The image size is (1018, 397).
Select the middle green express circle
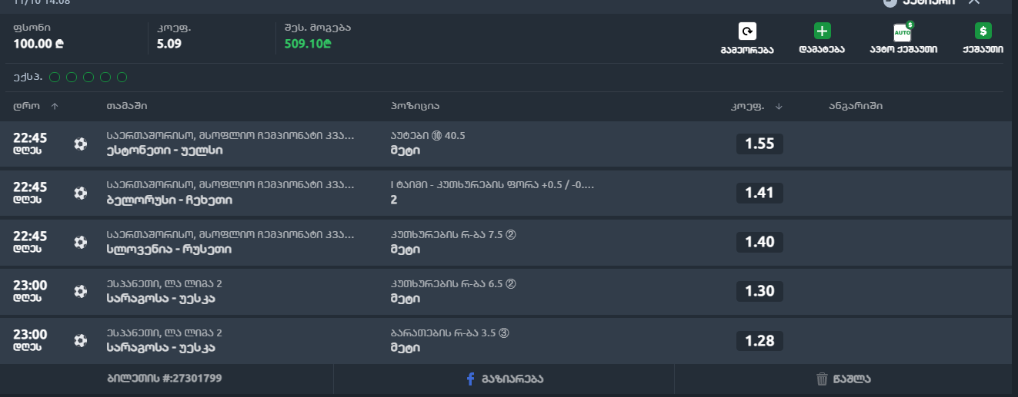coord(88,77)
